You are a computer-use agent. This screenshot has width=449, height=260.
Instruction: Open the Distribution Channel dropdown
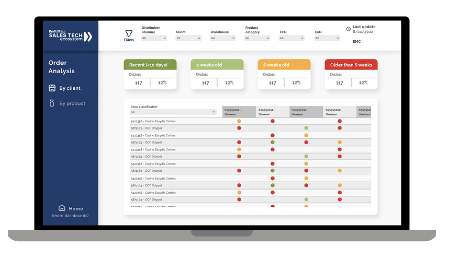[154, 38]
